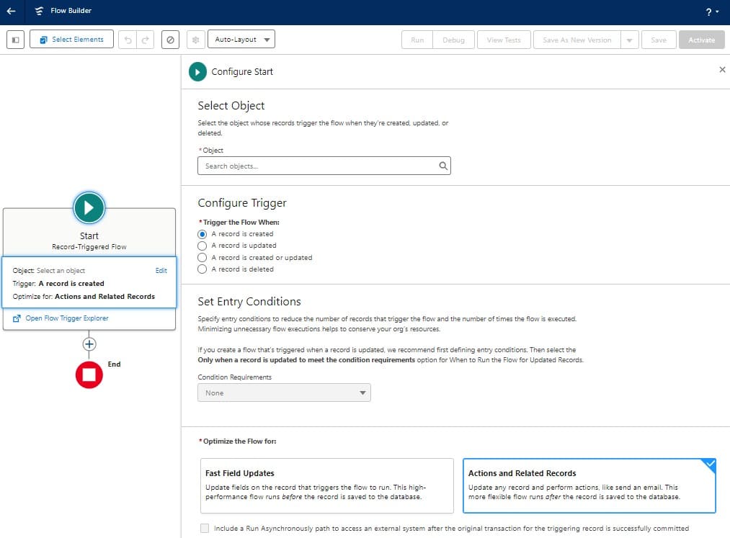The height and width of the screenshot is (538, 730).
Task: Enable Include a Run Asynchronously path checkbox
Action: point(205,528)
